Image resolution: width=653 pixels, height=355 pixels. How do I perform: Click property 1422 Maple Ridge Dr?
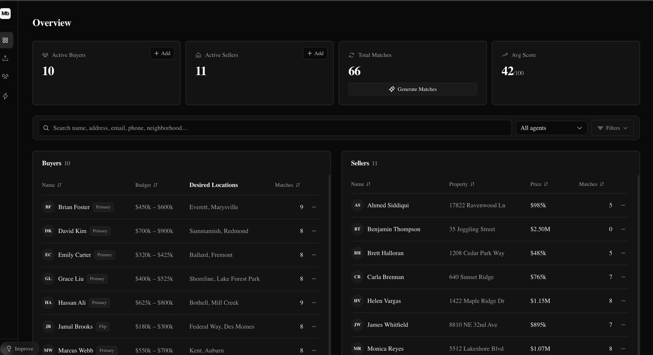[x=477, y=301]
